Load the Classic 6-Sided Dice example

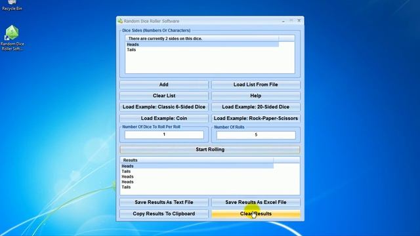pos(164,107)
